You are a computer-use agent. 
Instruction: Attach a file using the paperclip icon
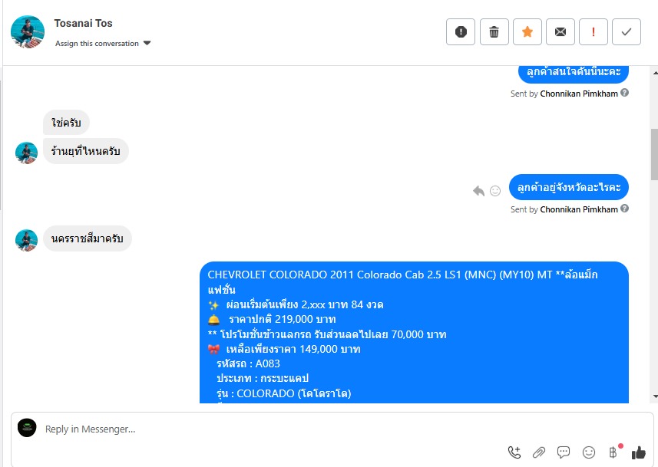coord(539,452)
